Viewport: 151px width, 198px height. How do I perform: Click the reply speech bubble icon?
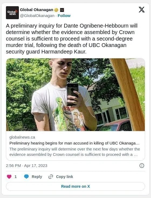26,177
